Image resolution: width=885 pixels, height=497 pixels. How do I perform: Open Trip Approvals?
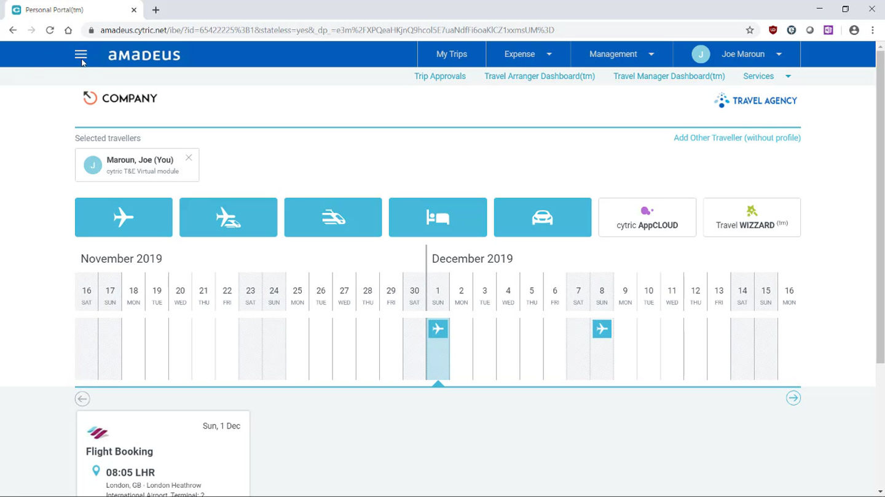[x=440, y=76]
